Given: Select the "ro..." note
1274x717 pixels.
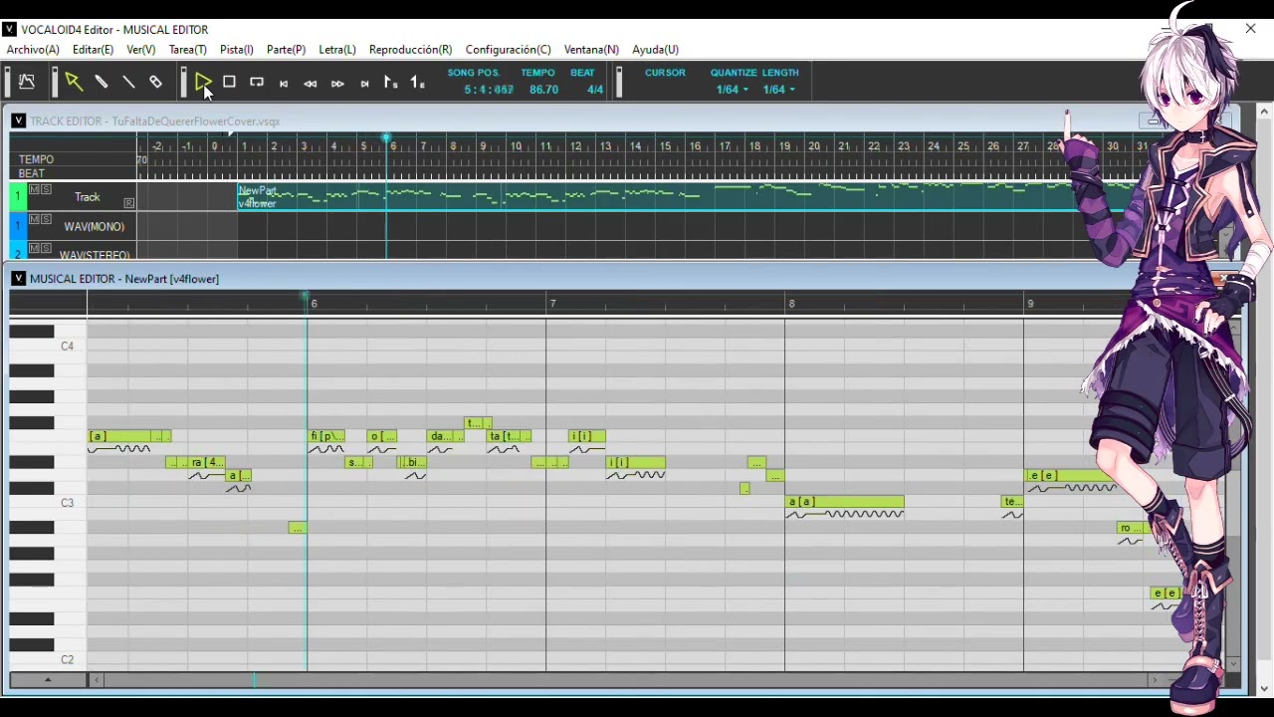Looking at the screenshot, I should pos(1130,528).
